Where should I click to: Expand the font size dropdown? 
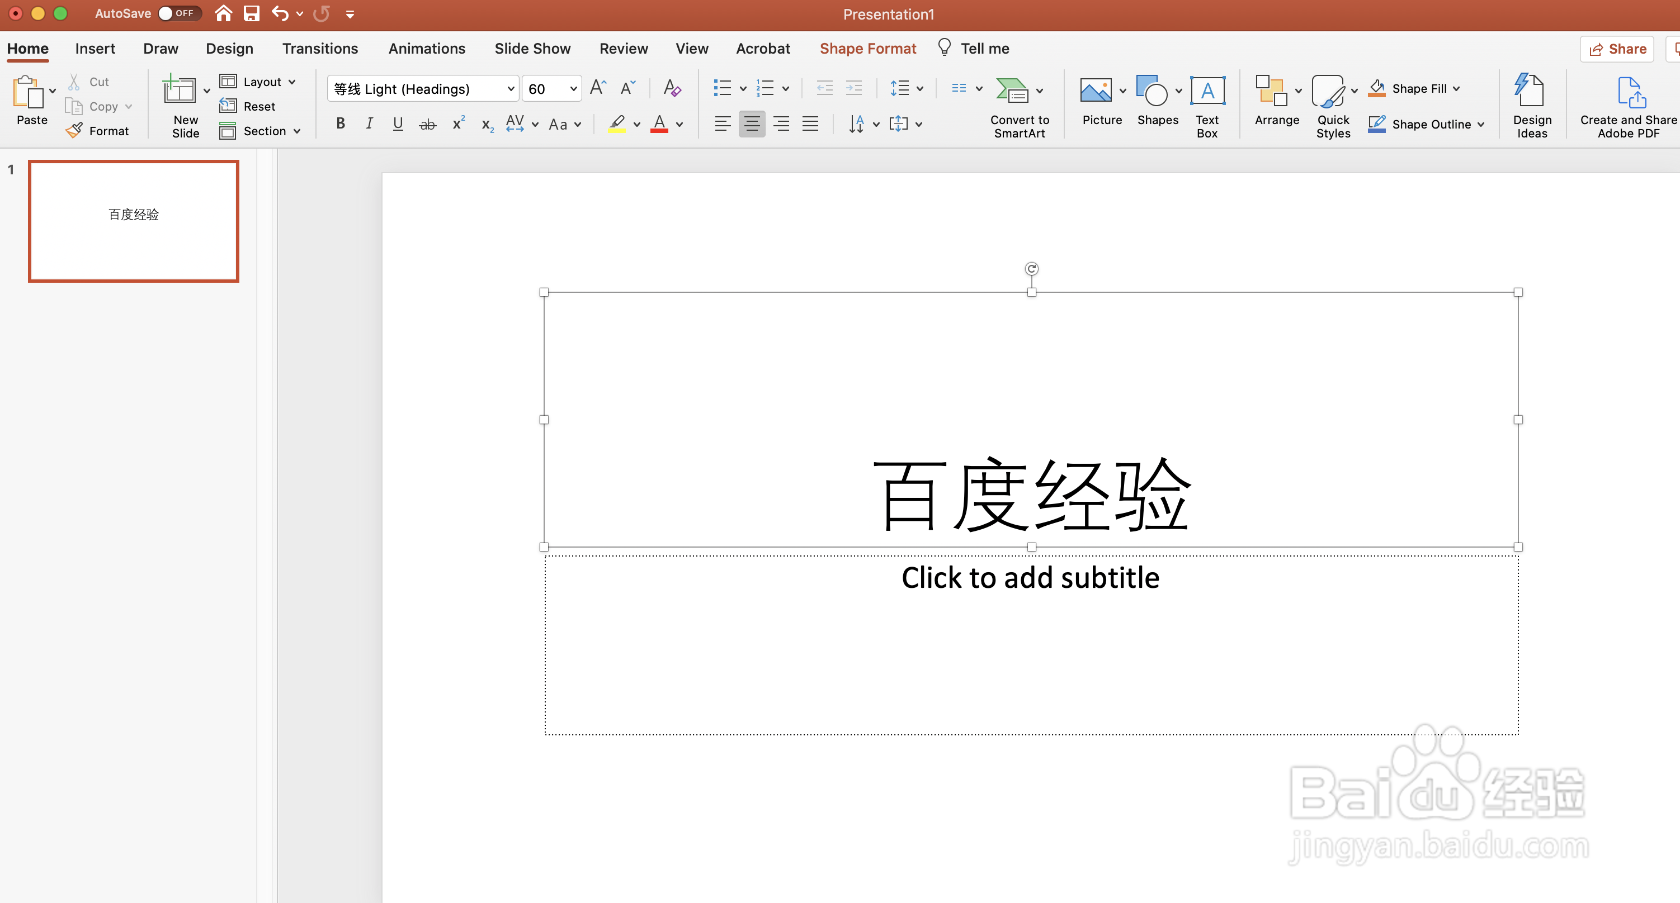pos(573,89)
